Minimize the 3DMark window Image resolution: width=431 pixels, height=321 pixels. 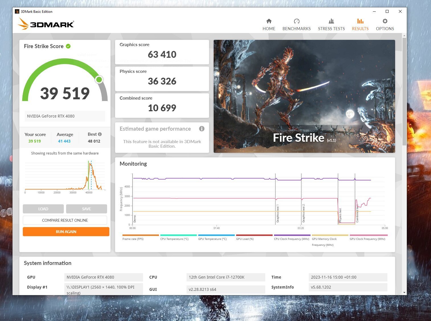pos(374,11)
